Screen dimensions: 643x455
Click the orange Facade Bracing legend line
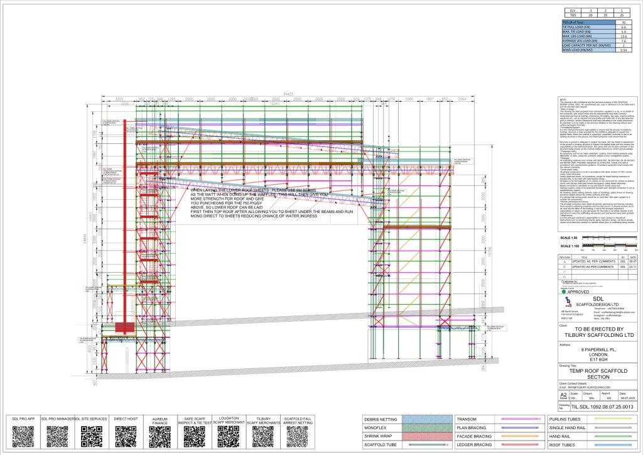pyautogui.click(x=521, y=436)
